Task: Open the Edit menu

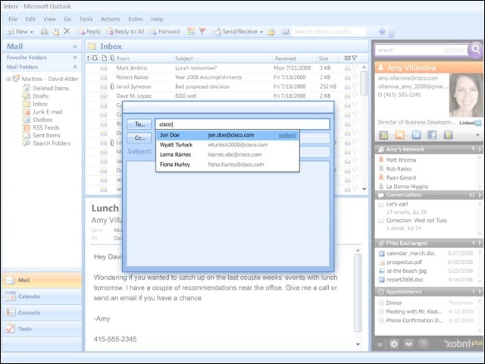Action: 30,19
